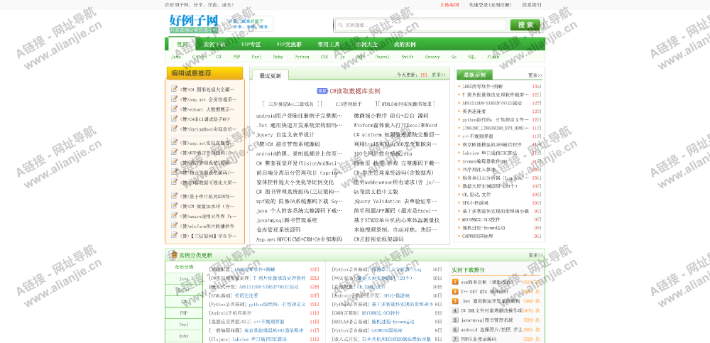This screenshot has height=343, width=710.
Task: Click the note icon beside C# 图形处理大全
Action: 175,89
